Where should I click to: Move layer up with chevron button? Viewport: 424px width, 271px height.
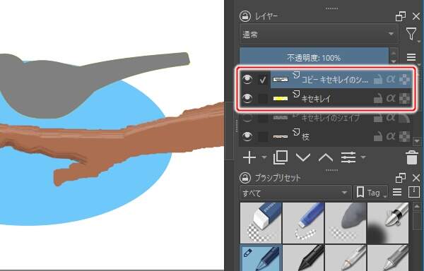click(326, 157)
